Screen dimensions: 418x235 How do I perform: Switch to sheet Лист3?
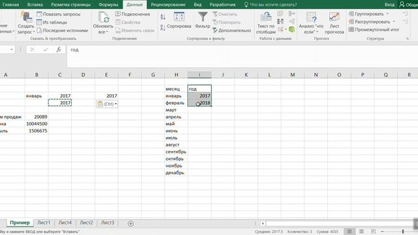pyautogui.click(x=107, y=223)
